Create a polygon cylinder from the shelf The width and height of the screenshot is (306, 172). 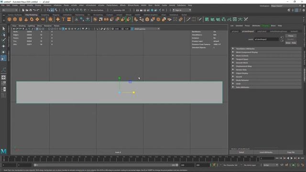pyautogui.click(x=21, y=19)
